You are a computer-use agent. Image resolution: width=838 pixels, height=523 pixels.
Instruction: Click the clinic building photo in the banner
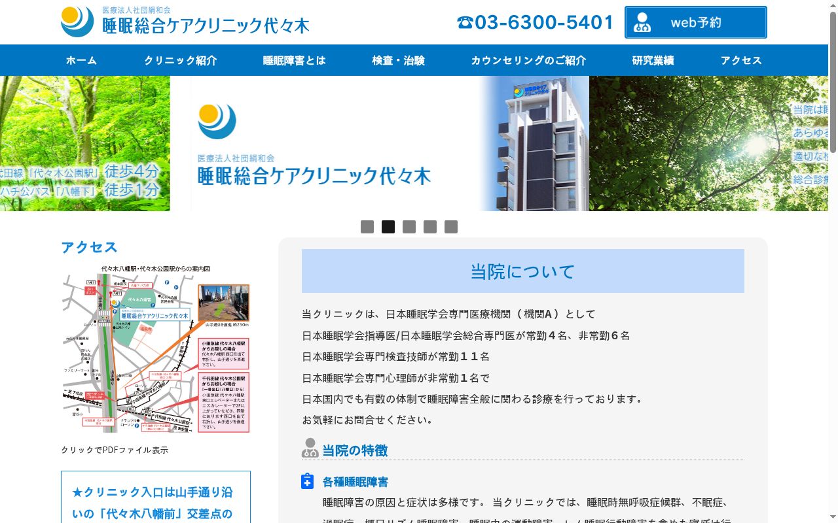[534, 143]
